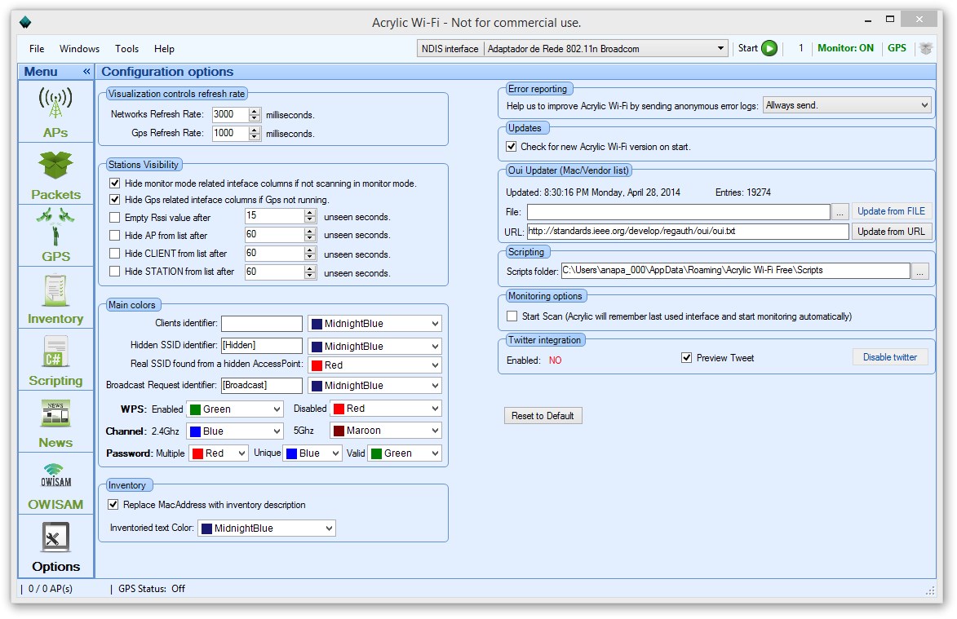Open the News newspaper icon
Viewport: 957px width, 619px height.
tap(55, 413)
